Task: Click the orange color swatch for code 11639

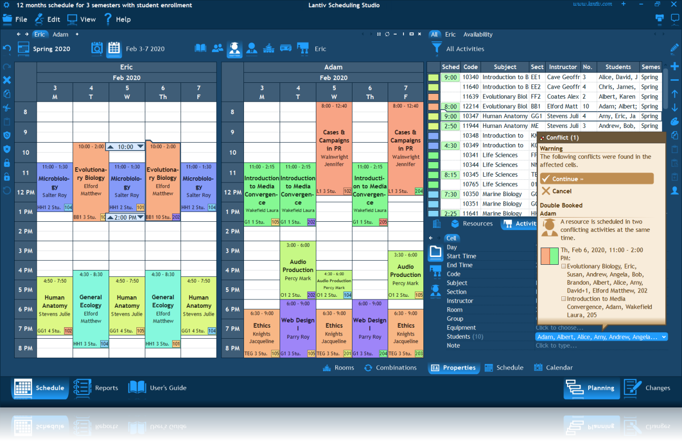Action: coord(433,96)
